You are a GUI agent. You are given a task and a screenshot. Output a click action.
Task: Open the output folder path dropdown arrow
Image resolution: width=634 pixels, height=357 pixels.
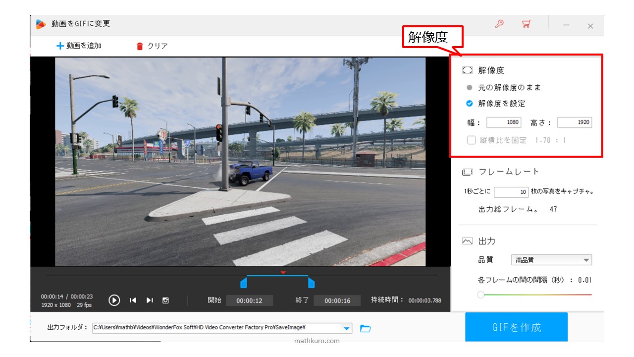(347, 328)
